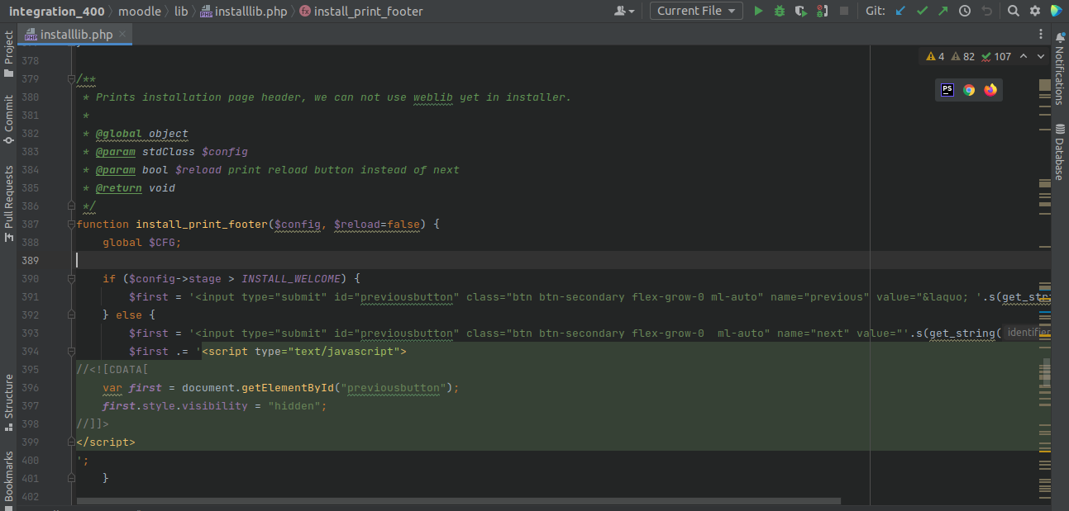Click the @global tag in the doc comment

pos(119,134)
